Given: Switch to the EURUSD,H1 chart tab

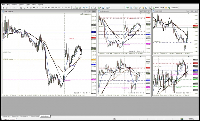Looking at the screenshot, I should (x=25, y=116).
